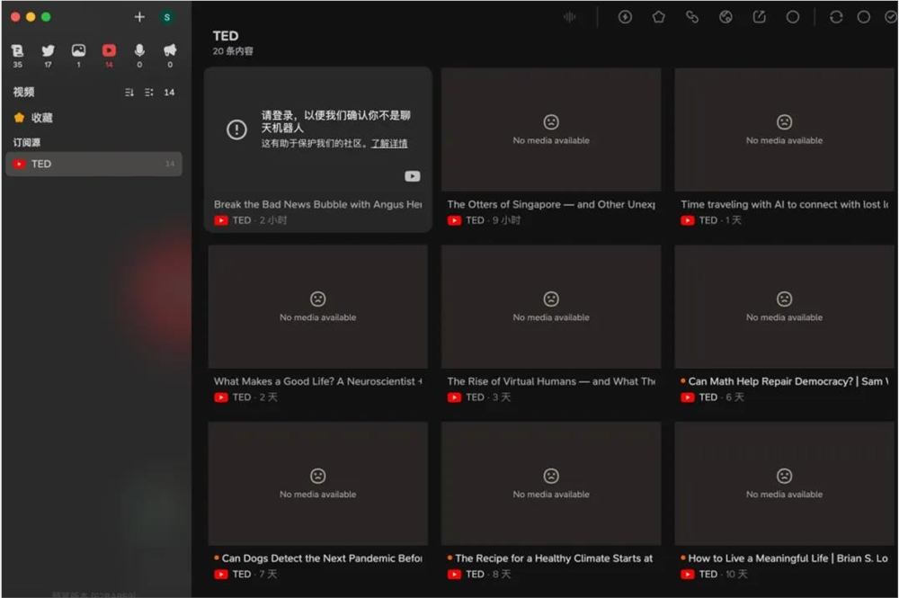
Task: Open the add subscription plus button
Action: 139,16
